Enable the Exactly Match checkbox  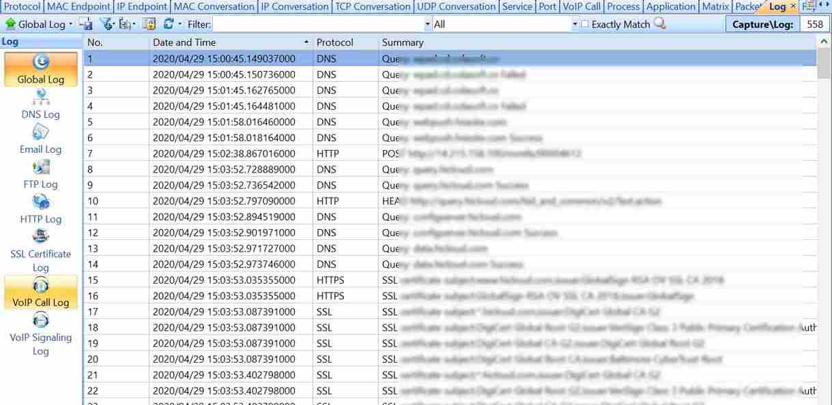(584, 25)
